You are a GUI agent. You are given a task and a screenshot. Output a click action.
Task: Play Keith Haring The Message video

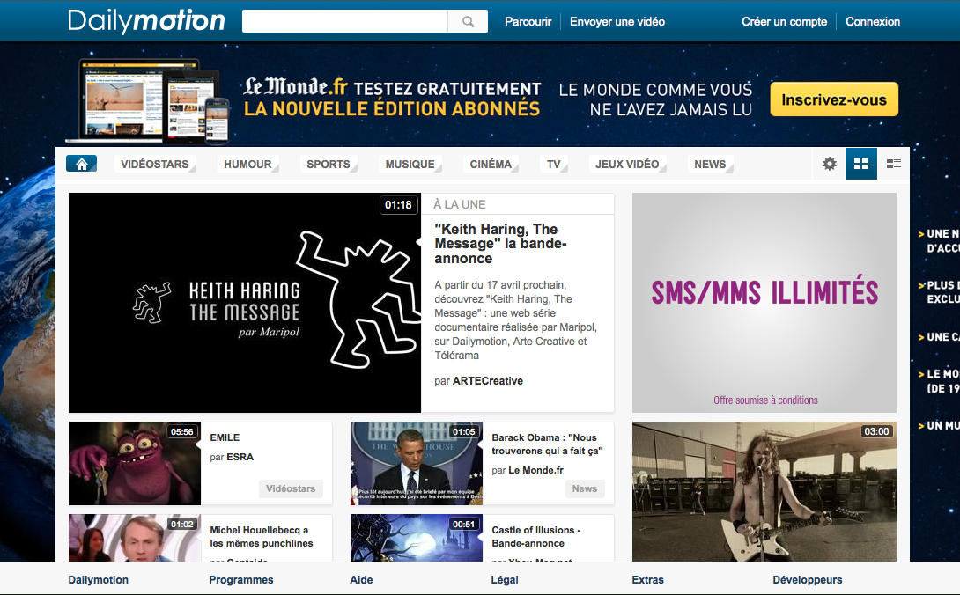245,303
